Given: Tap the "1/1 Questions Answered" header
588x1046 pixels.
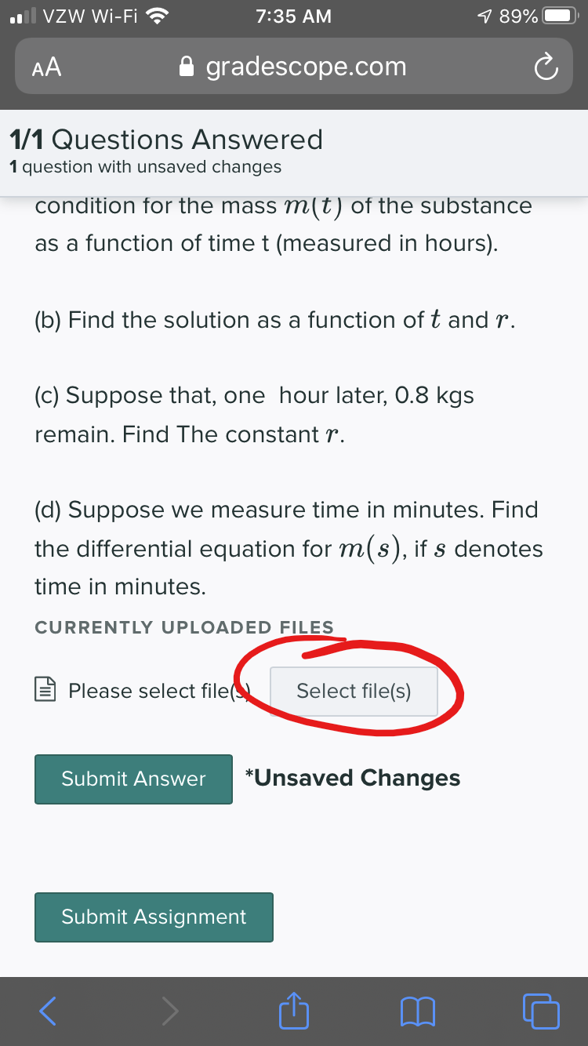Looking at the screenshot, I should click(165, 140).
